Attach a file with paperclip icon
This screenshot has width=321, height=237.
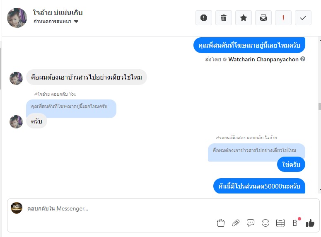point(236,223)
